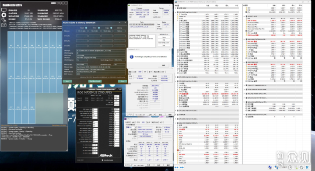Click the info icon next to Copy in AIDA64
This screenshot has height=171, width=315.
tap(111, 28)
